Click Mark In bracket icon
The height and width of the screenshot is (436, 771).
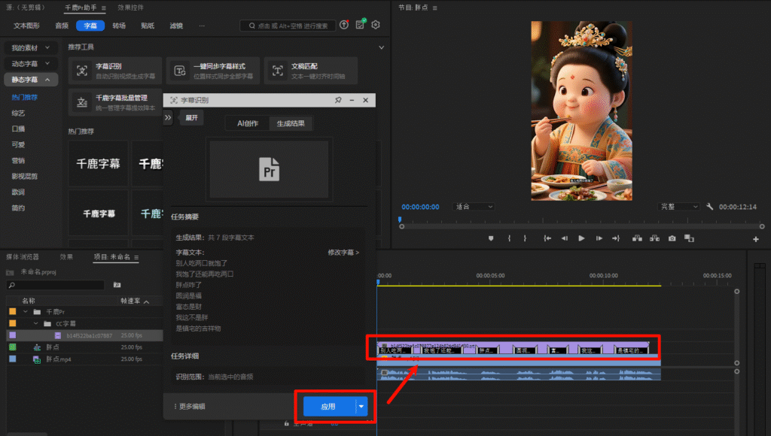[509, 238]
